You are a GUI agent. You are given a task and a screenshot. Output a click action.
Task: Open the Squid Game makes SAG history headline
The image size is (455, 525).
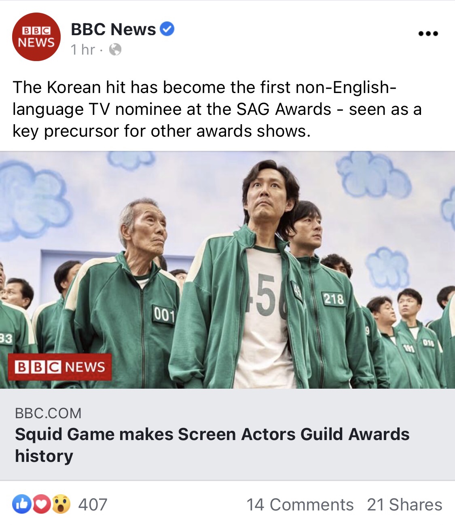(212, 445)
